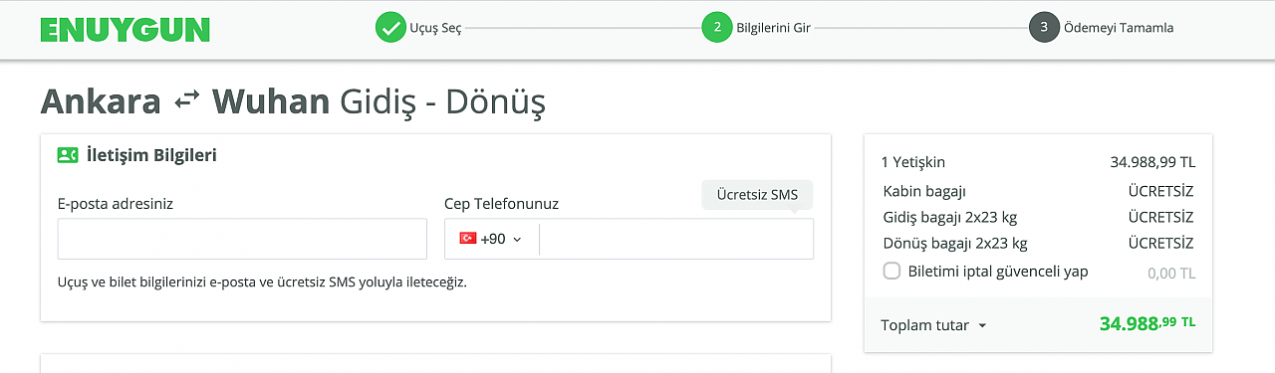
Task: Click the green checkmark step icon
Action: click(x=390, y=27)
